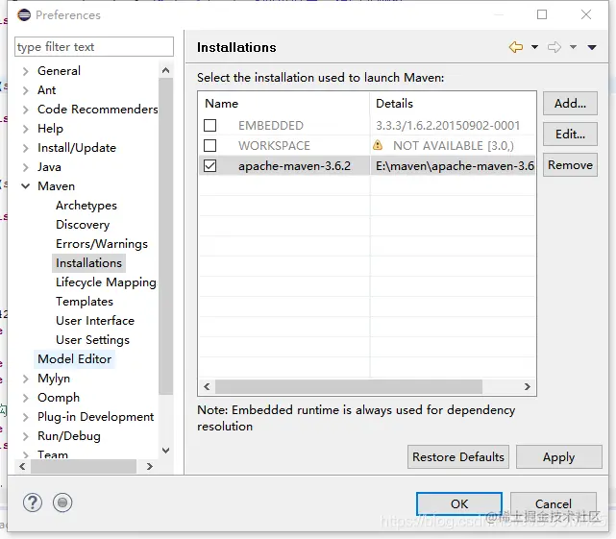This screenshot has height=539, width=616.
Task: Confirm with the OK button
Action: [459, 503]
